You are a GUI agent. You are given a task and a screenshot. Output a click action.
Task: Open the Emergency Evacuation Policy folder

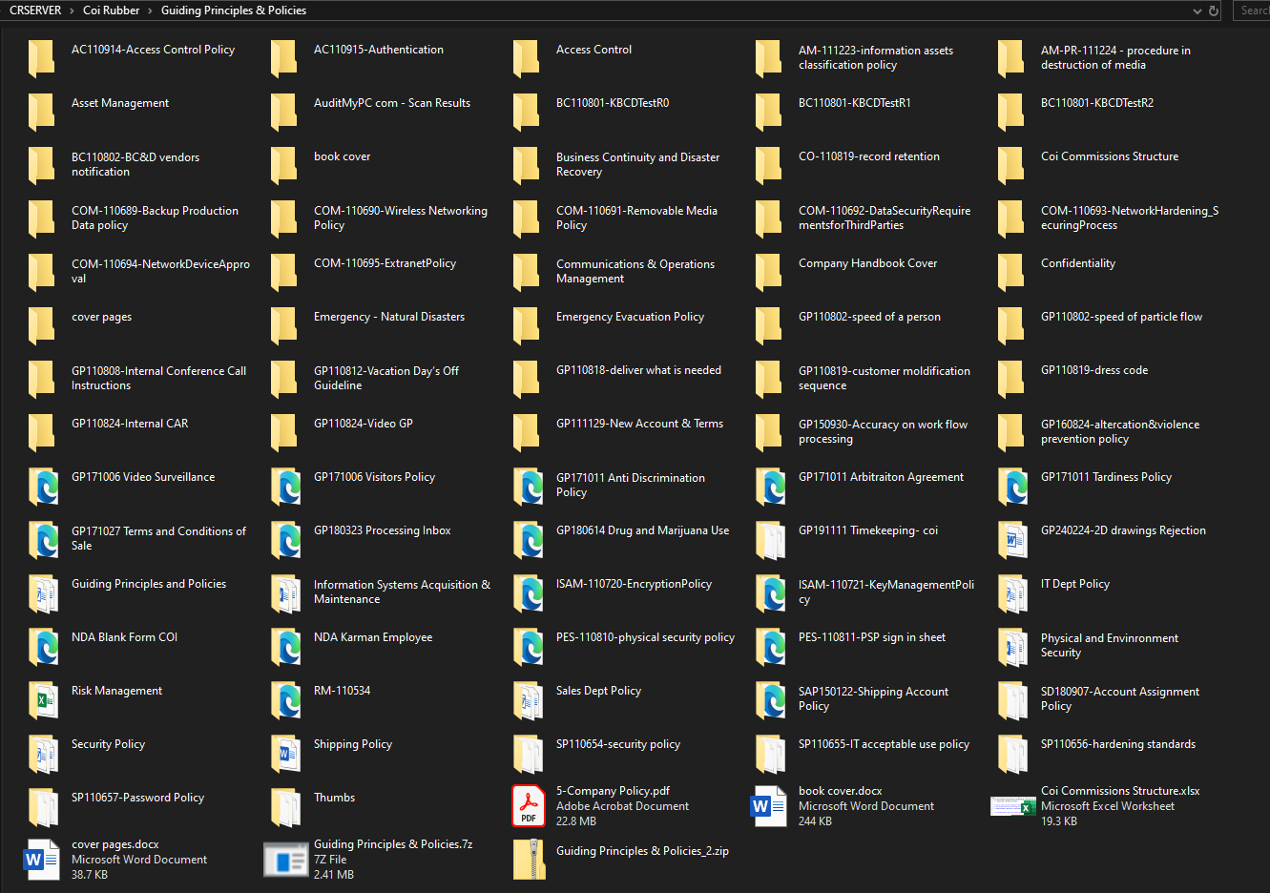[x=528, y=324]
